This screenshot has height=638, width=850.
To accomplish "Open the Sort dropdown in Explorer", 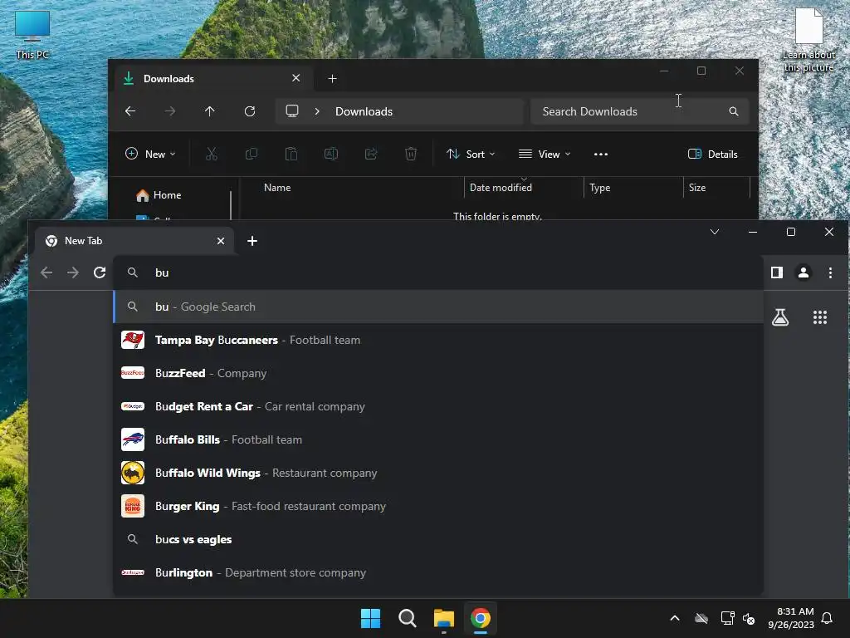I will (x=471, y=154).
